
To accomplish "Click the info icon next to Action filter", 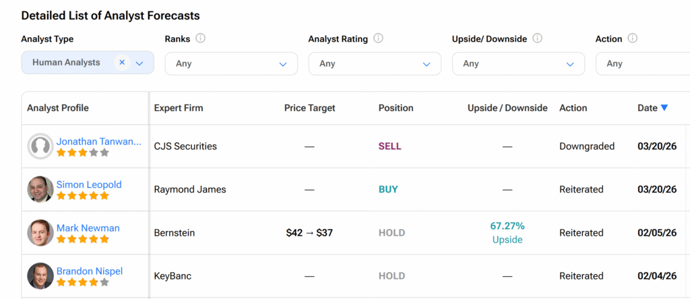I will pyautogui.click(x=632, y=38).
